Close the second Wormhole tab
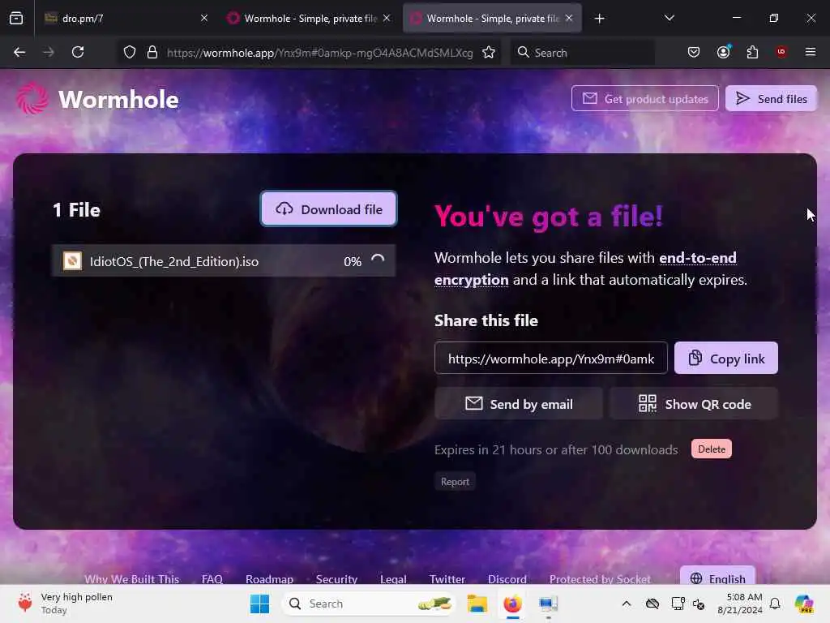Screen dimensions: 830x623 click(x=387, y=18)
